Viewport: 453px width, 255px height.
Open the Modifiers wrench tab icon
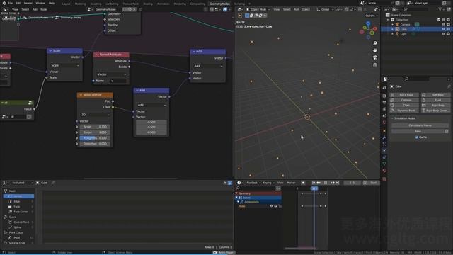[x=384, y=137]
